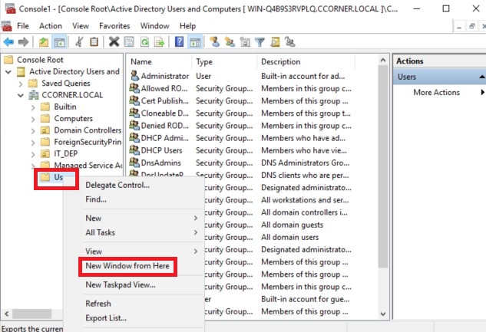Toggle the Show/Hide Action Pane toolbar icon
Screen dimensions: 486x332
(x=195, y=41)
